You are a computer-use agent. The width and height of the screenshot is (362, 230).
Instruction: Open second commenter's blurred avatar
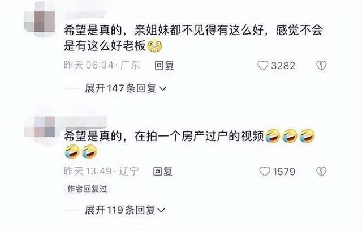[40, 127]
